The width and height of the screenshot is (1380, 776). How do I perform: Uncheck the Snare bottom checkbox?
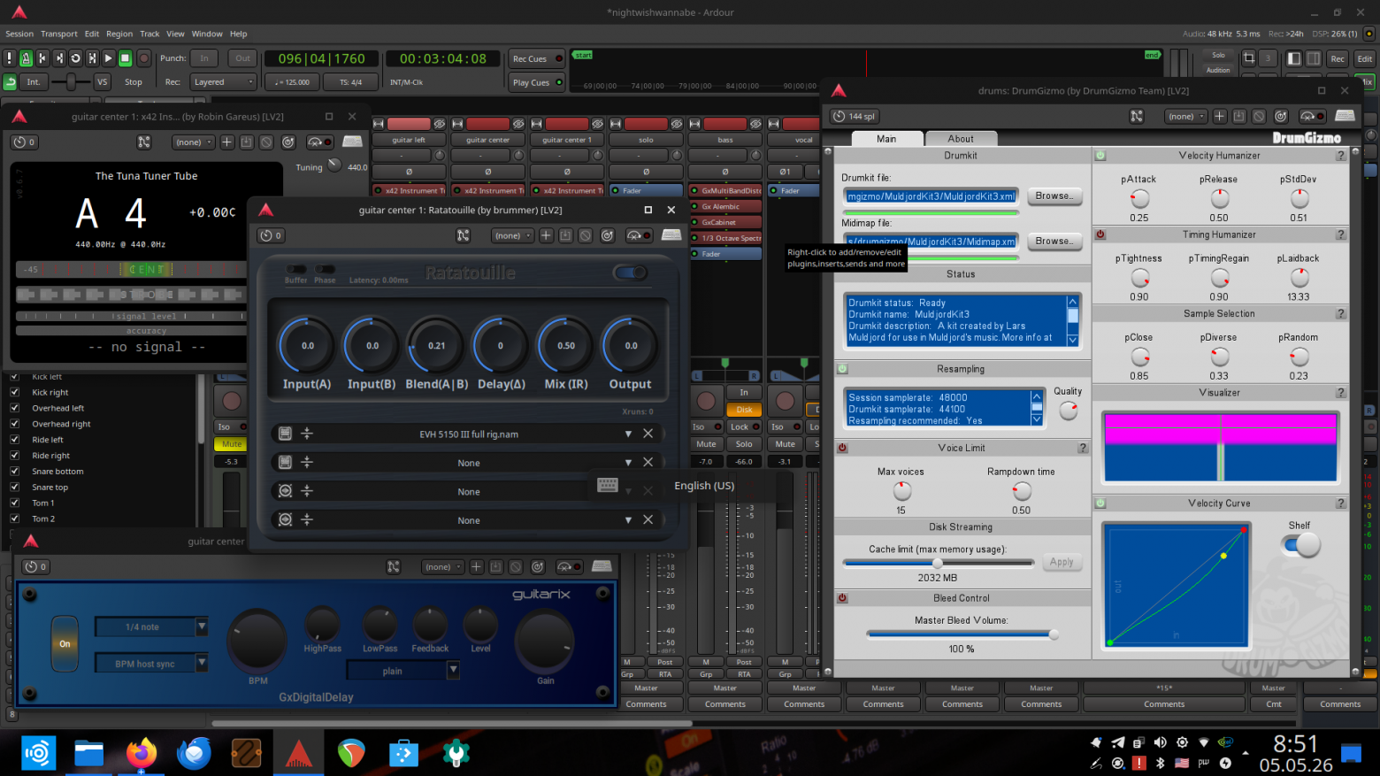pyautogui.click(x=14, y=472)
